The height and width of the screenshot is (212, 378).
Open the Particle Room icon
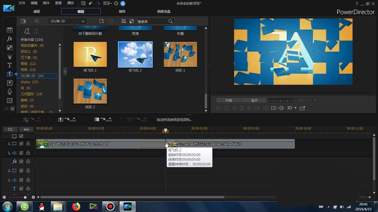10,57
